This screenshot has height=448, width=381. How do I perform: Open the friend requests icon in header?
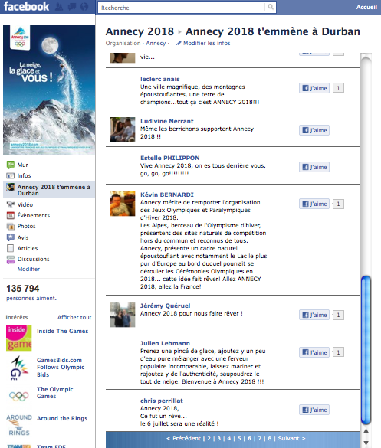59,7
